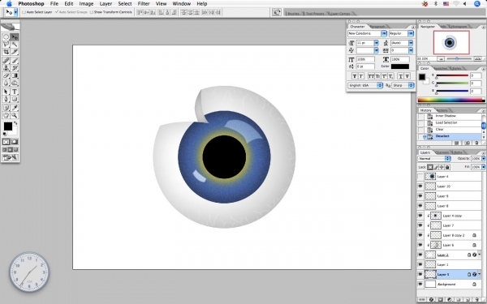
Task: Open the Image menu
Action: (x=86, y=4)
